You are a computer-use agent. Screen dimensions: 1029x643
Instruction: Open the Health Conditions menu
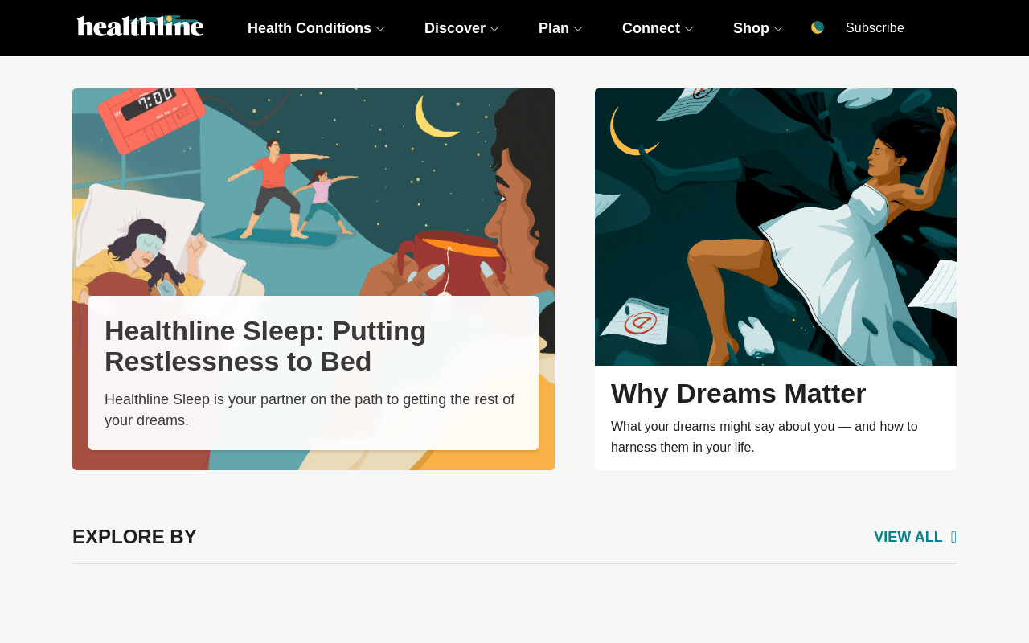click(x=310, y=28)
